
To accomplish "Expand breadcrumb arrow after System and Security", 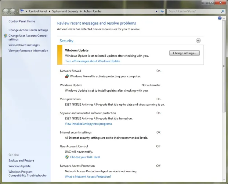I will [81, 11].
